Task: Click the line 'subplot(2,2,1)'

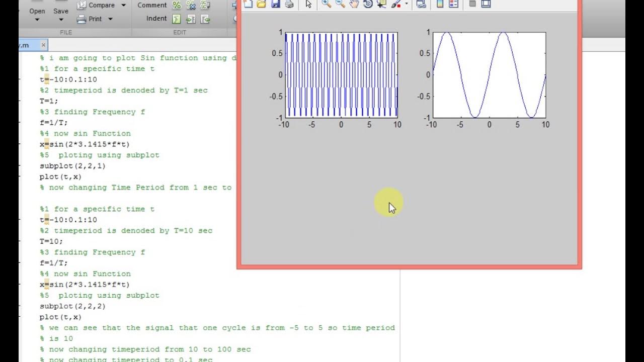Action: (73, 166)
